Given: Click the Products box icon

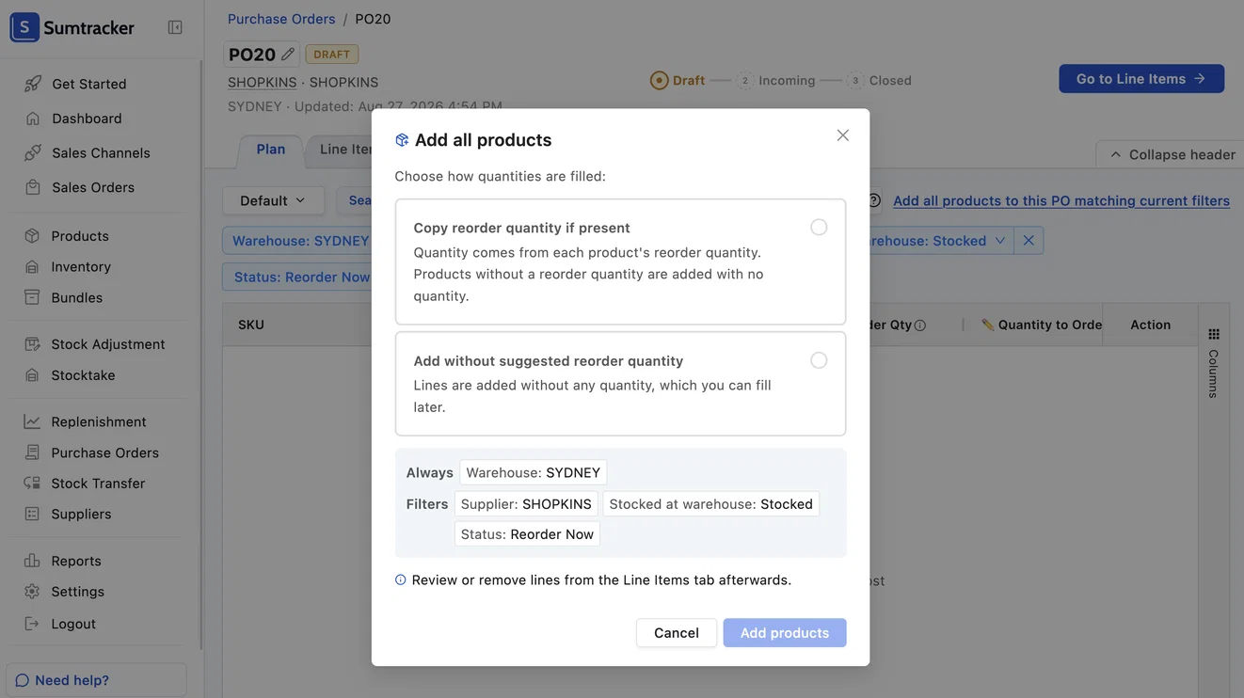Looking at the screenshot, I should tap(32, 236).
